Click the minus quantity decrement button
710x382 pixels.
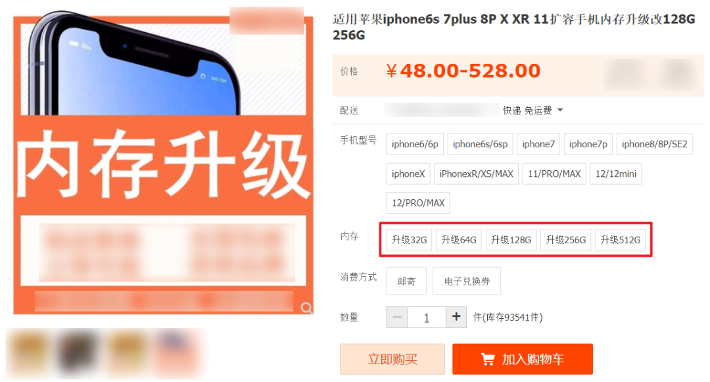coord(397,317)
